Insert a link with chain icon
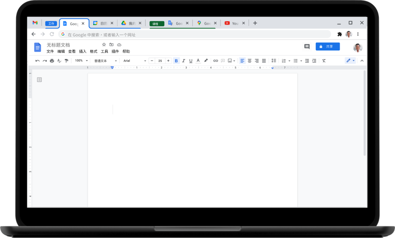 pos(215,61)
